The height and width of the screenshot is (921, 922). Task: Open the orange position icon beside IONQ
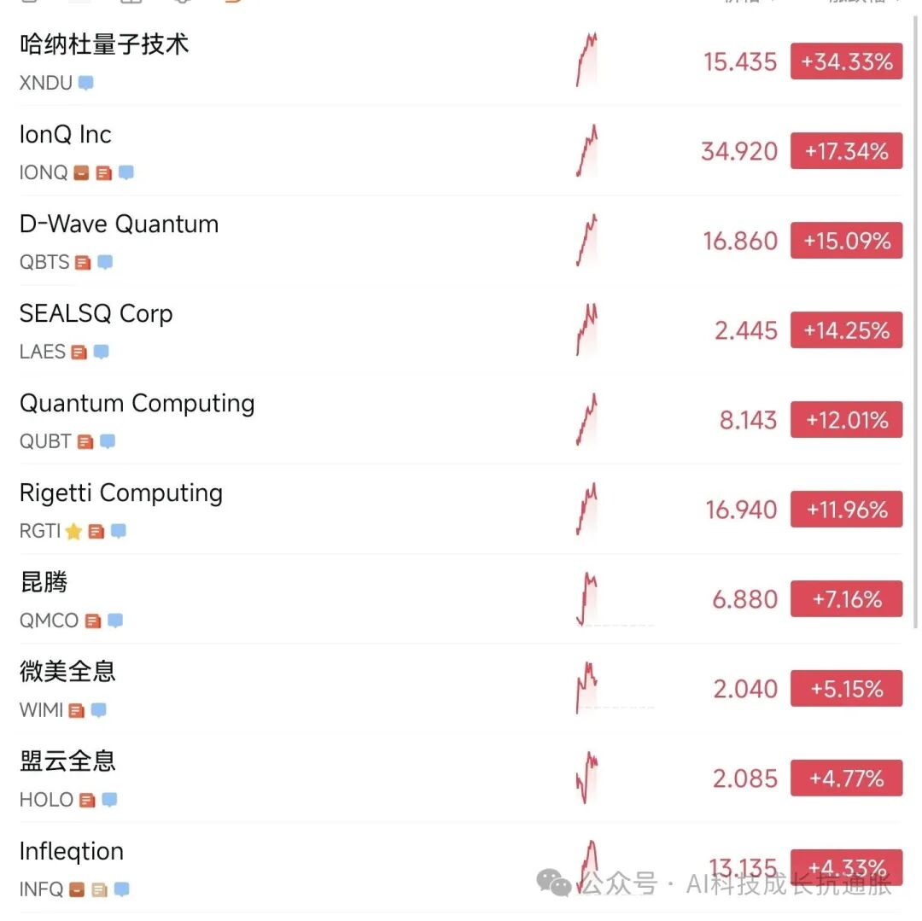81,172
